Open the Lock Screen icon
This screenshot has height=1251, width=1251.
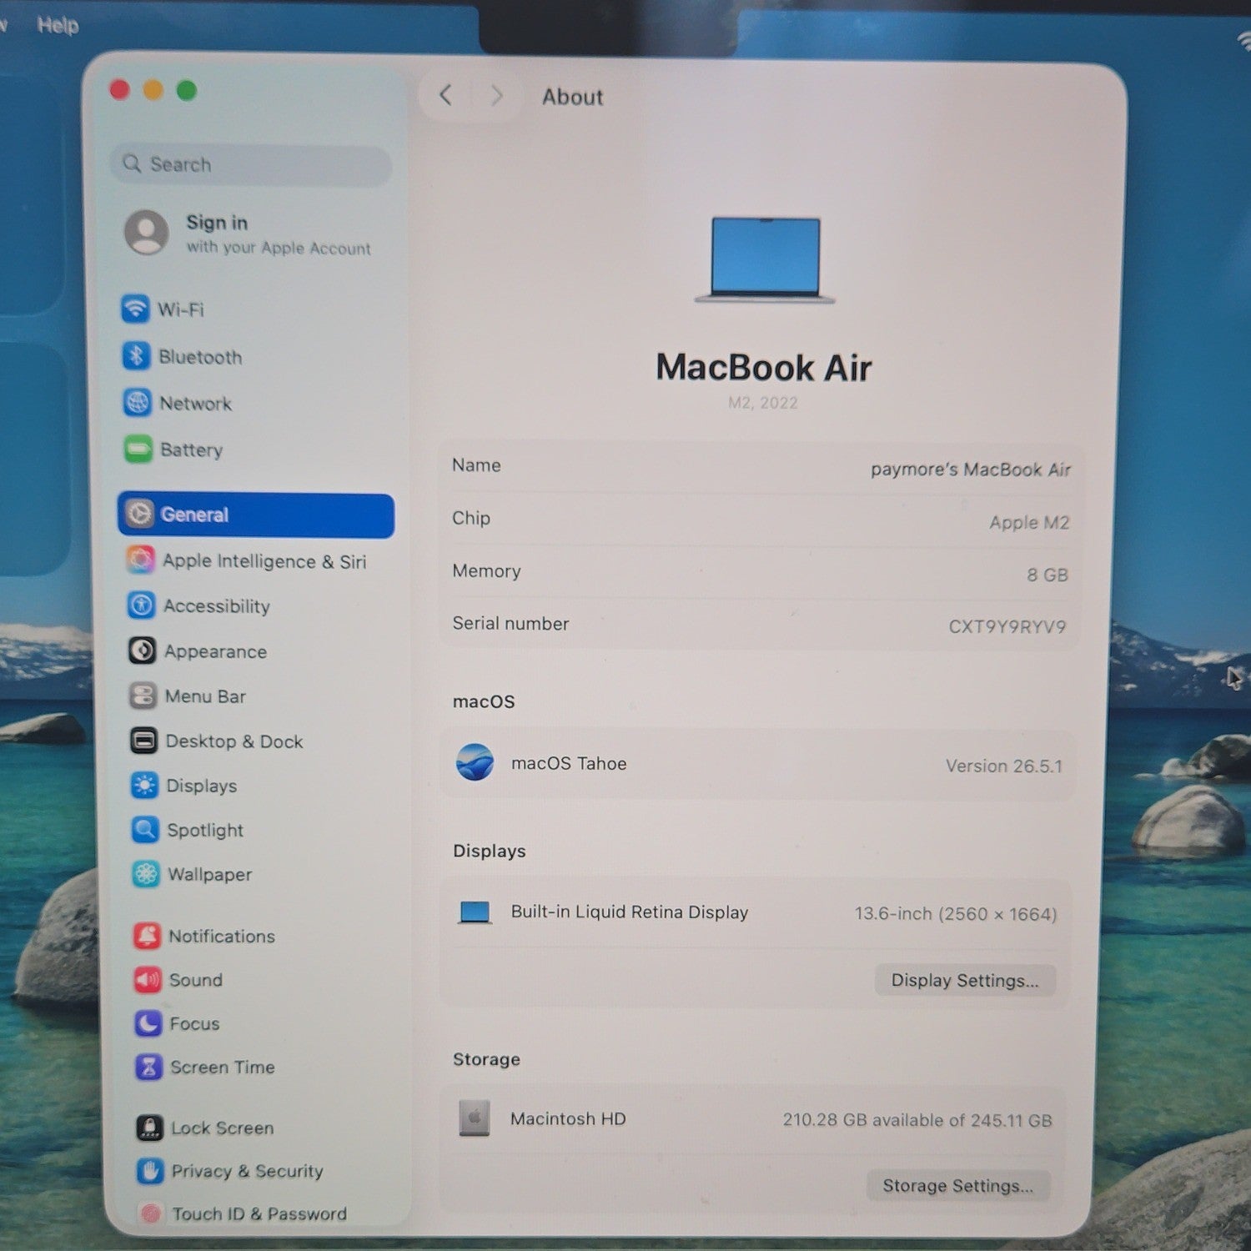(x=149, y=1128)
